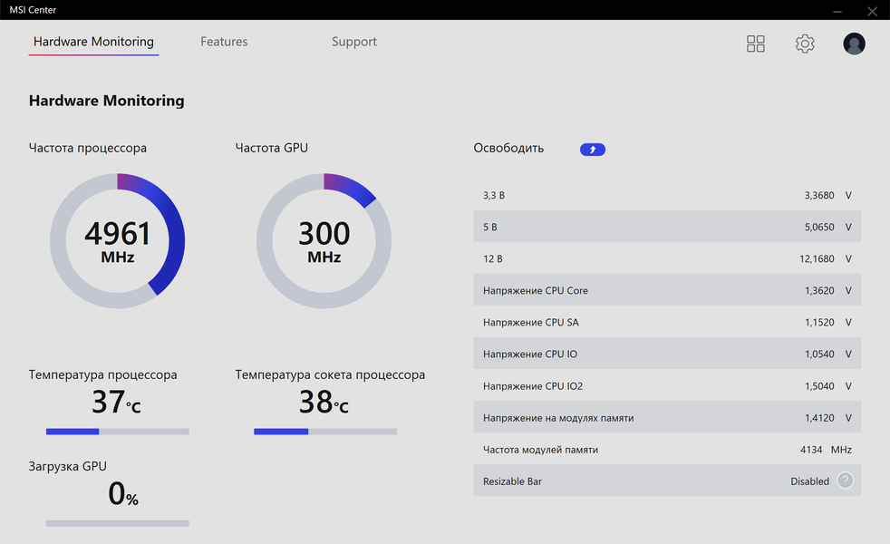Screen dimensions: 890x544
Task: Open the Features tab
Action: pos(224,42)
